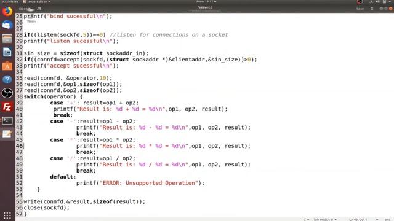394x221 pixels.
Task: Click the 'Result is: %d * %d' printf line
Action: point(163,146)
